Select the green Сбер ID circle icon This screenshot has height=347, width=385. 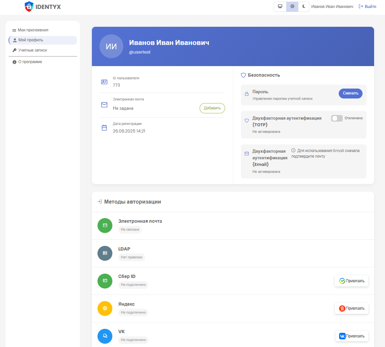105,281
